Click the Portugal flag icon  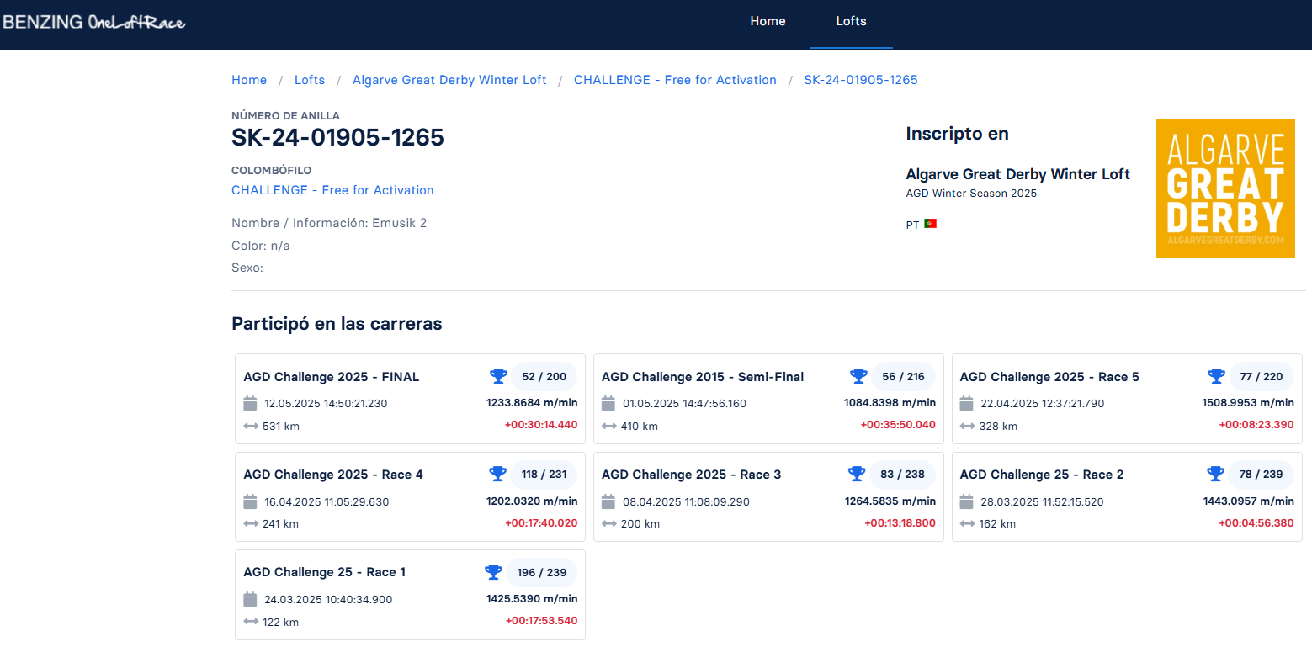[x=930, y=225]
